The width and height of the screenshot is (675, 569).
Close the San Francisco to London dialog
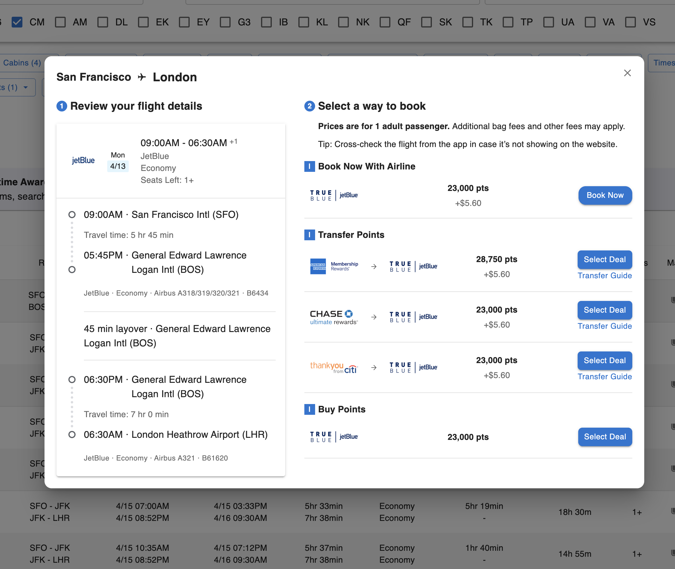coord(627,73)
